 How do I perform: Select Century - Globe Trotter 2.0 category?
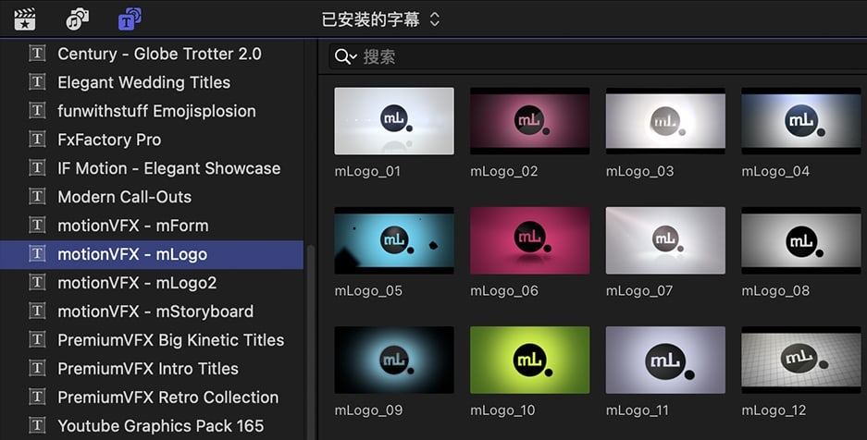point(152,54)
